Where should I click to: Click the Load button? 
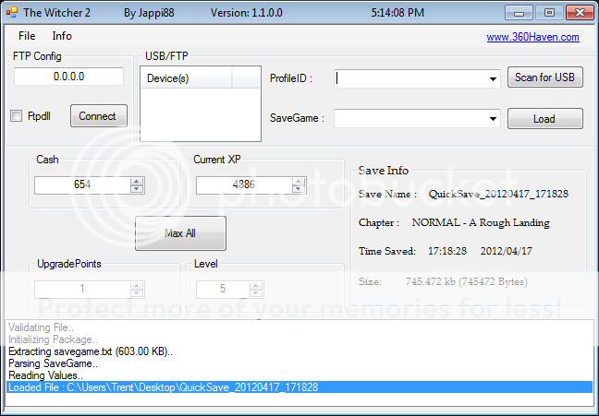point(544,119)
